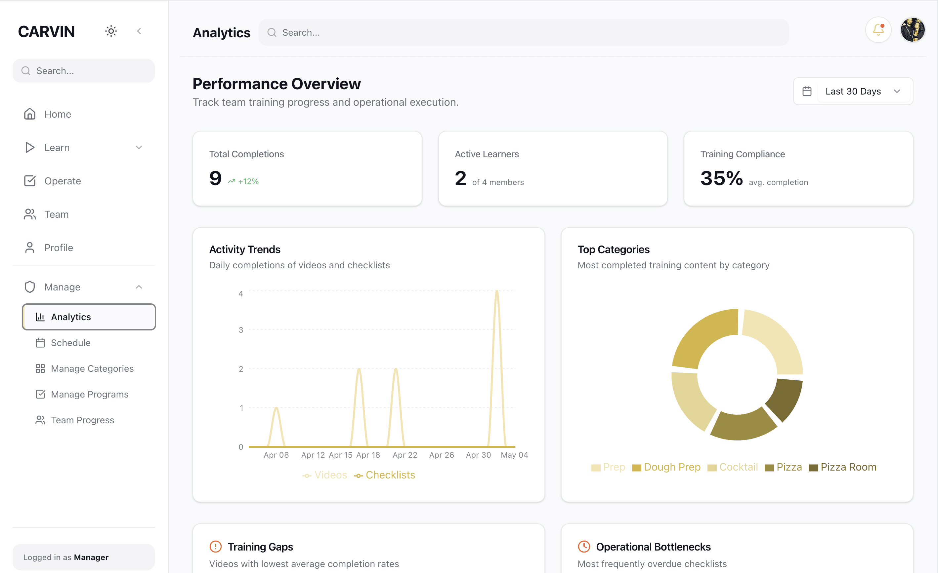Open the Schedule submenu item
This screenshot has height=573, width=938.
89,343
